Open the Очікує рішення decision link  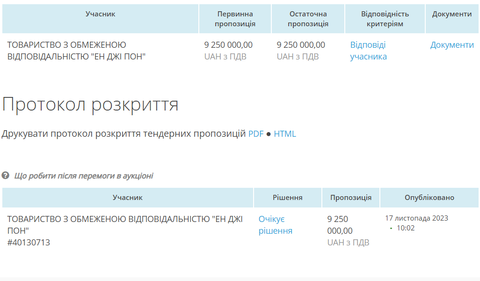pos(275,225)
